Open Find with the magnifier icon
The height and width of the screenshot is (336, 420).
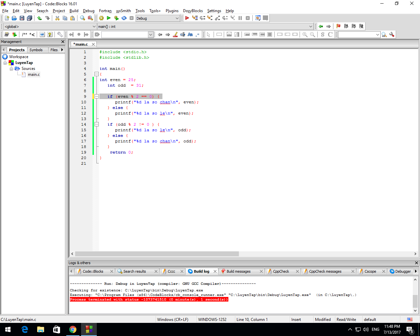(82, 18)
